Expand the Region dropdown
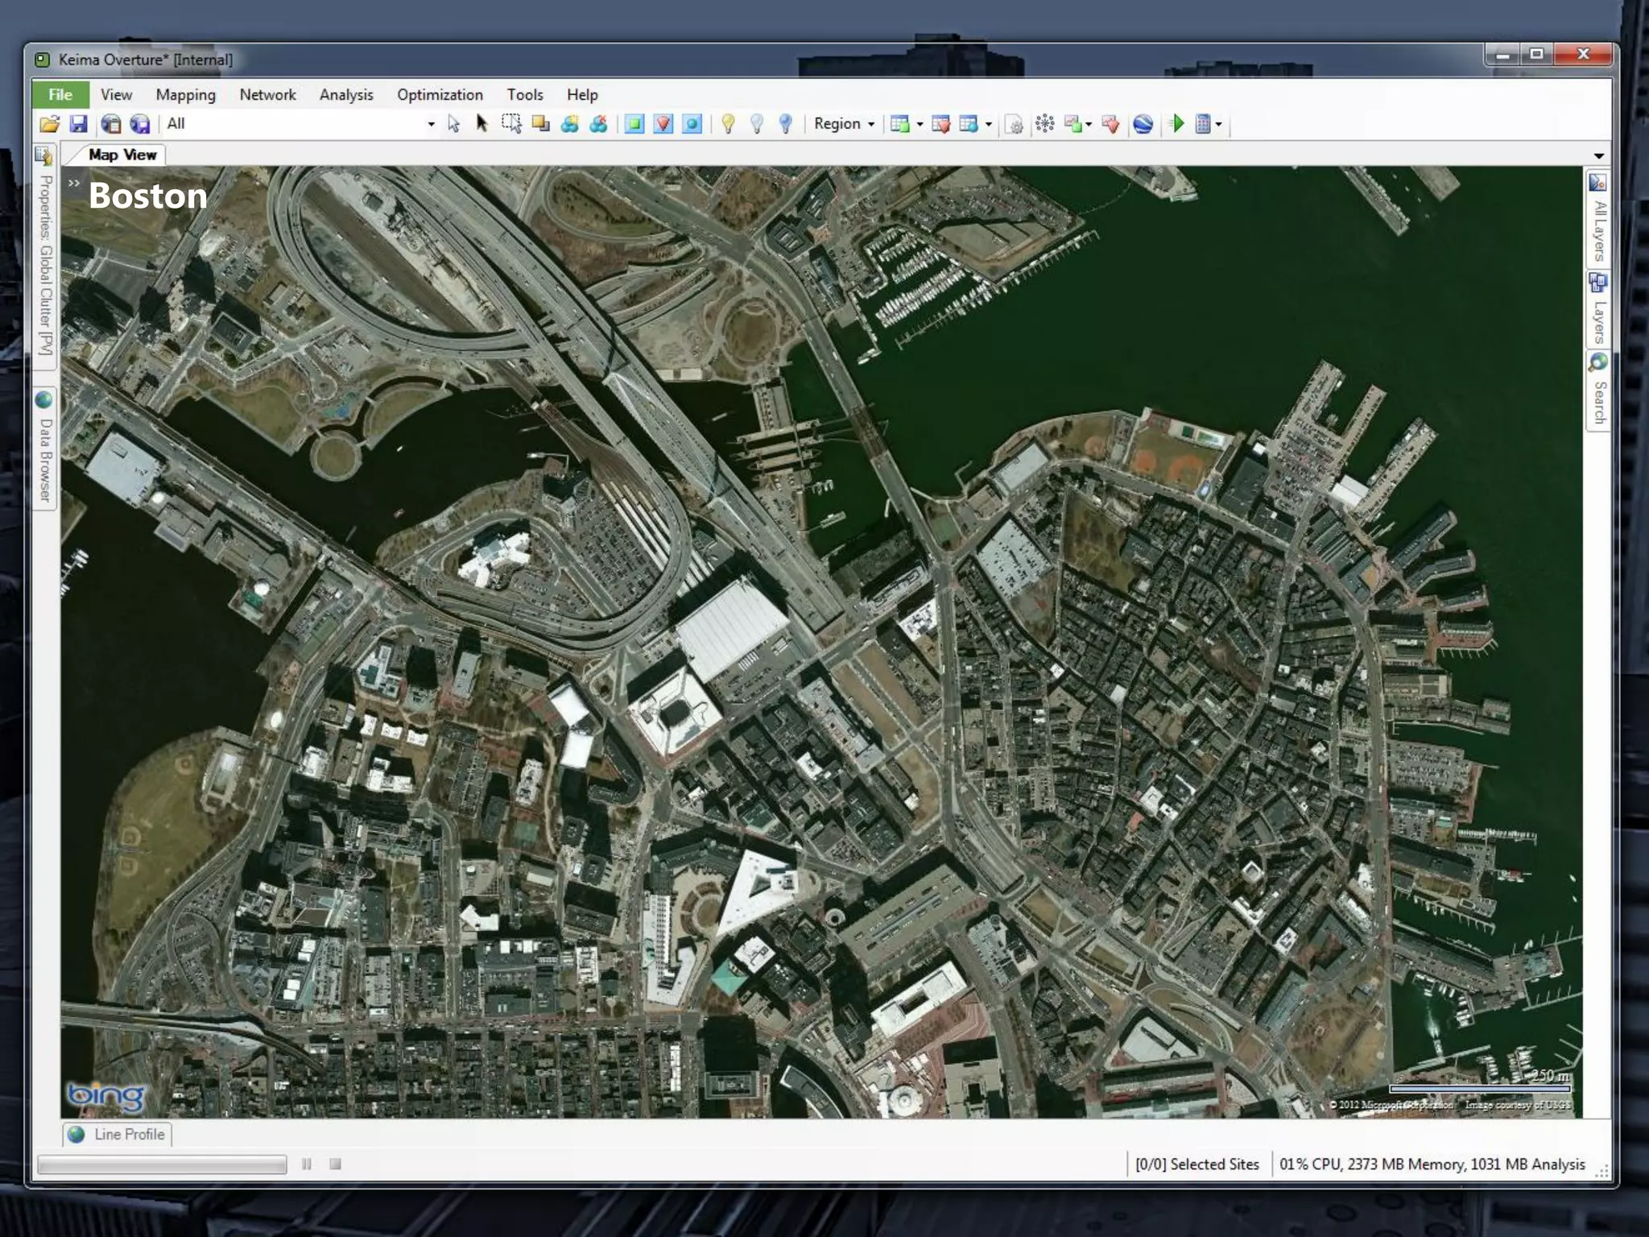 point(843,124)
